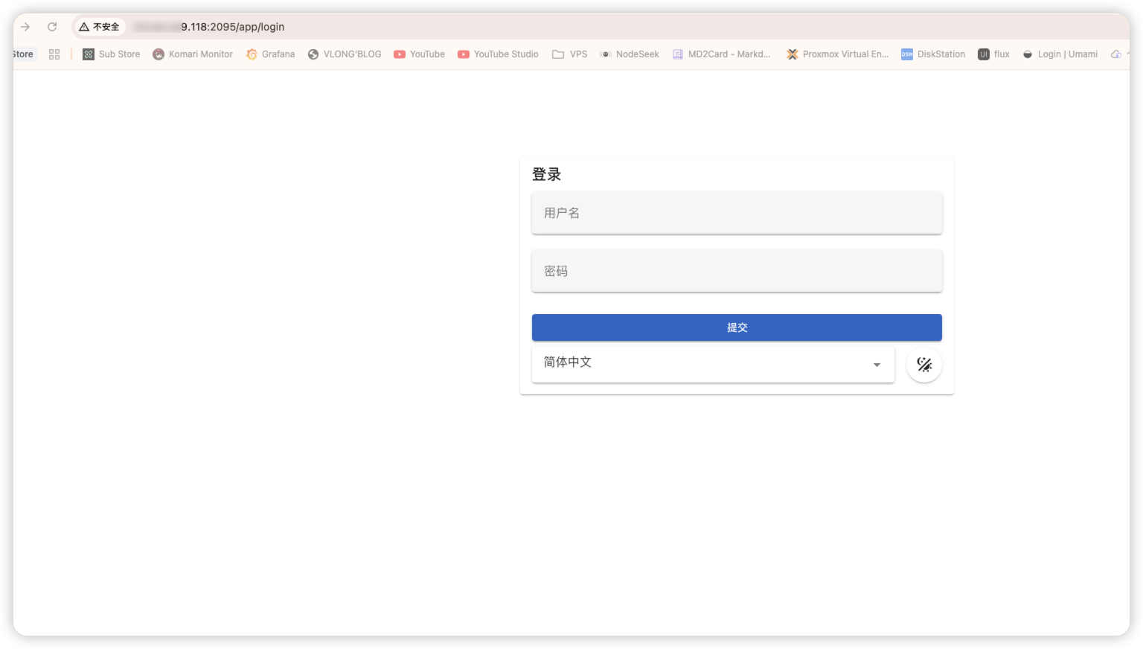Open the YouTube bookmark

click(x=419, y=54)
